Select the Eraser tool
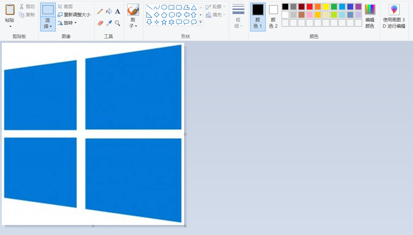Image resolution: width=413 pixels, height=235 pixels. pos(100,23)
